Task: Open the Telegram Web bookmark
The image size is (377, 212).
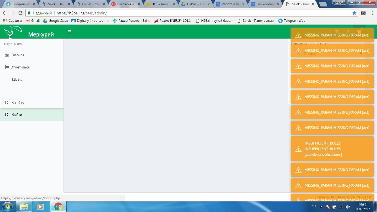Action: pos(292,21)
